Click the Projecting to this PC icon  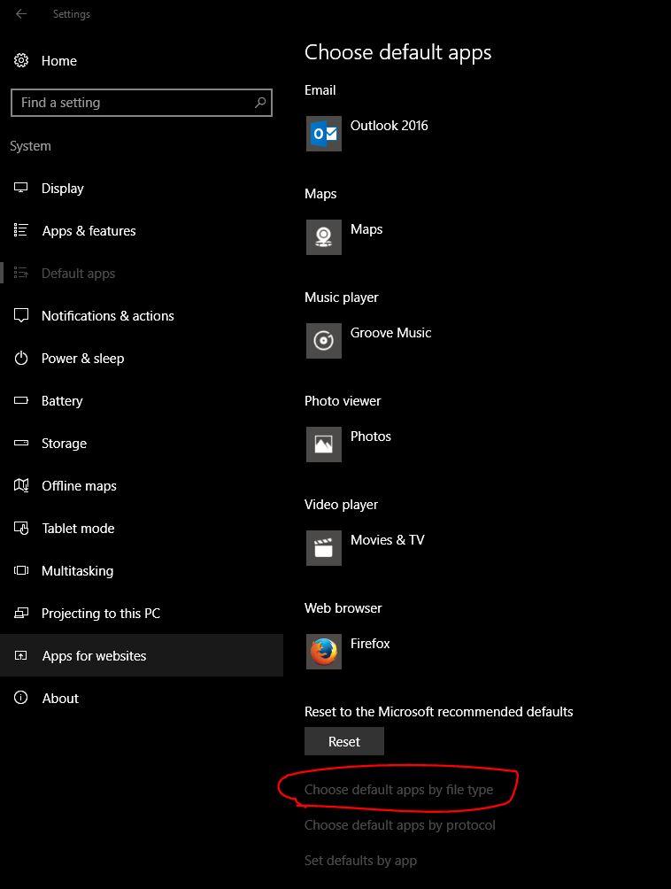pyautogui.click(x=21, y=613)
